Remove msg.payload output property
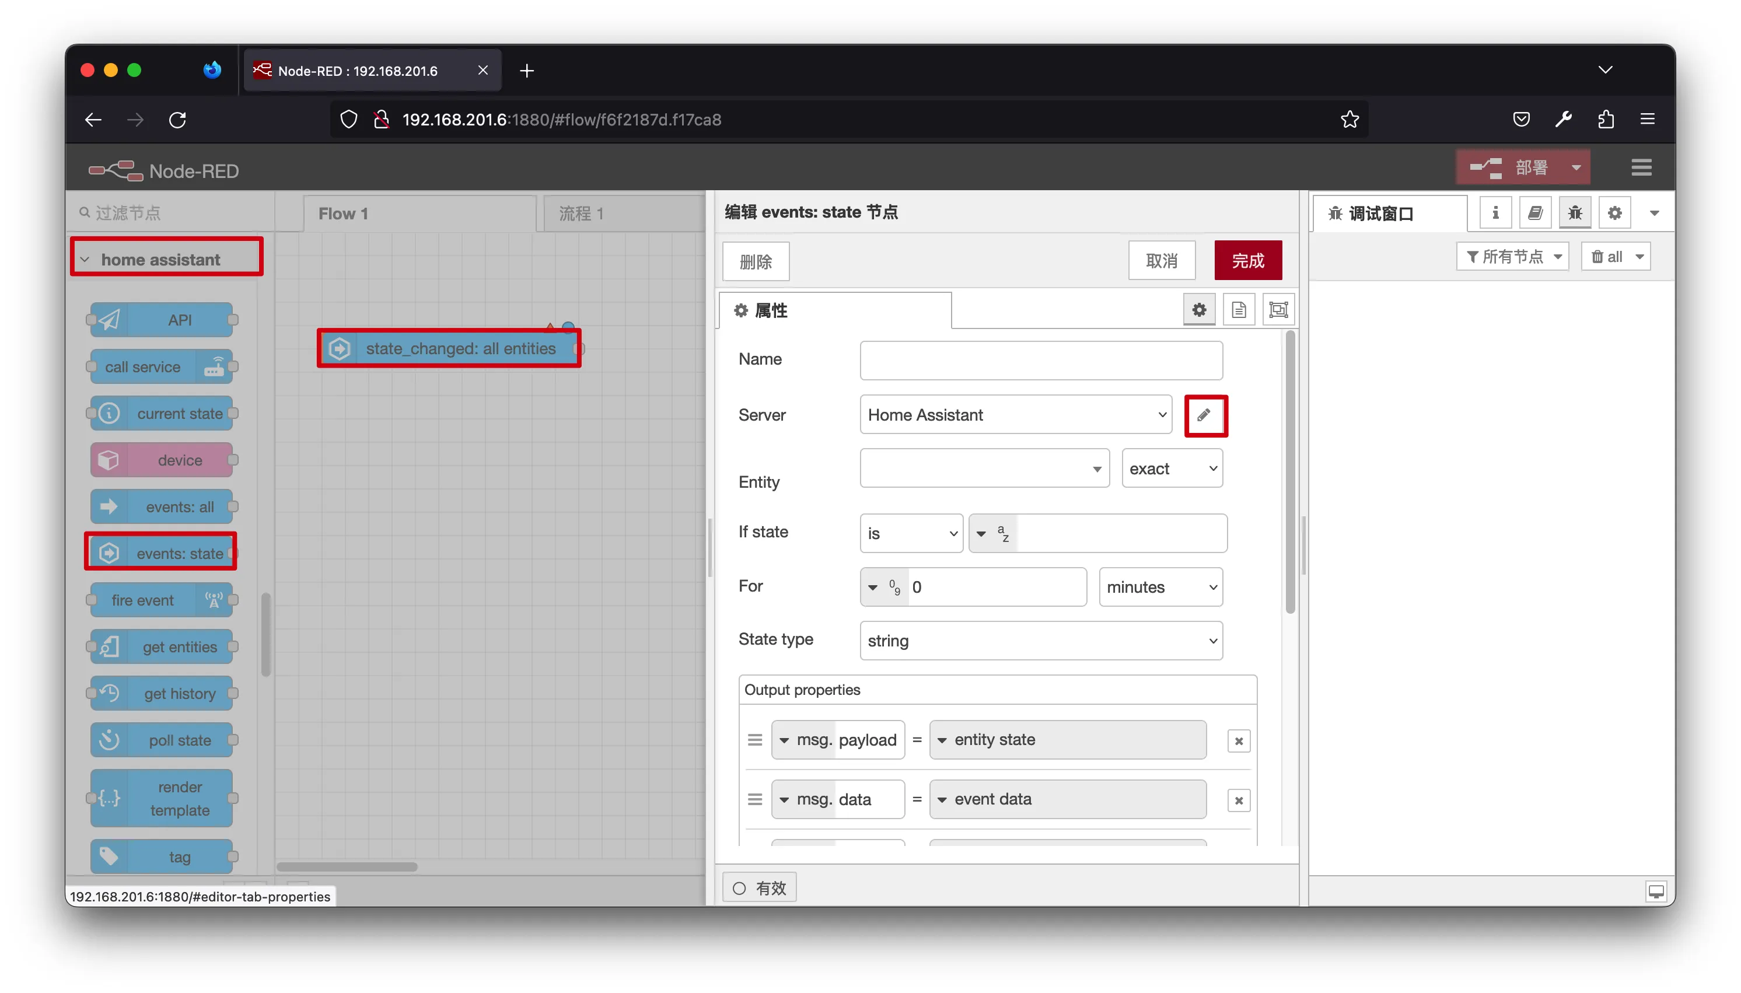Screen dimensions: 1741x993 pyautogui.click(x=1239, y=740)
